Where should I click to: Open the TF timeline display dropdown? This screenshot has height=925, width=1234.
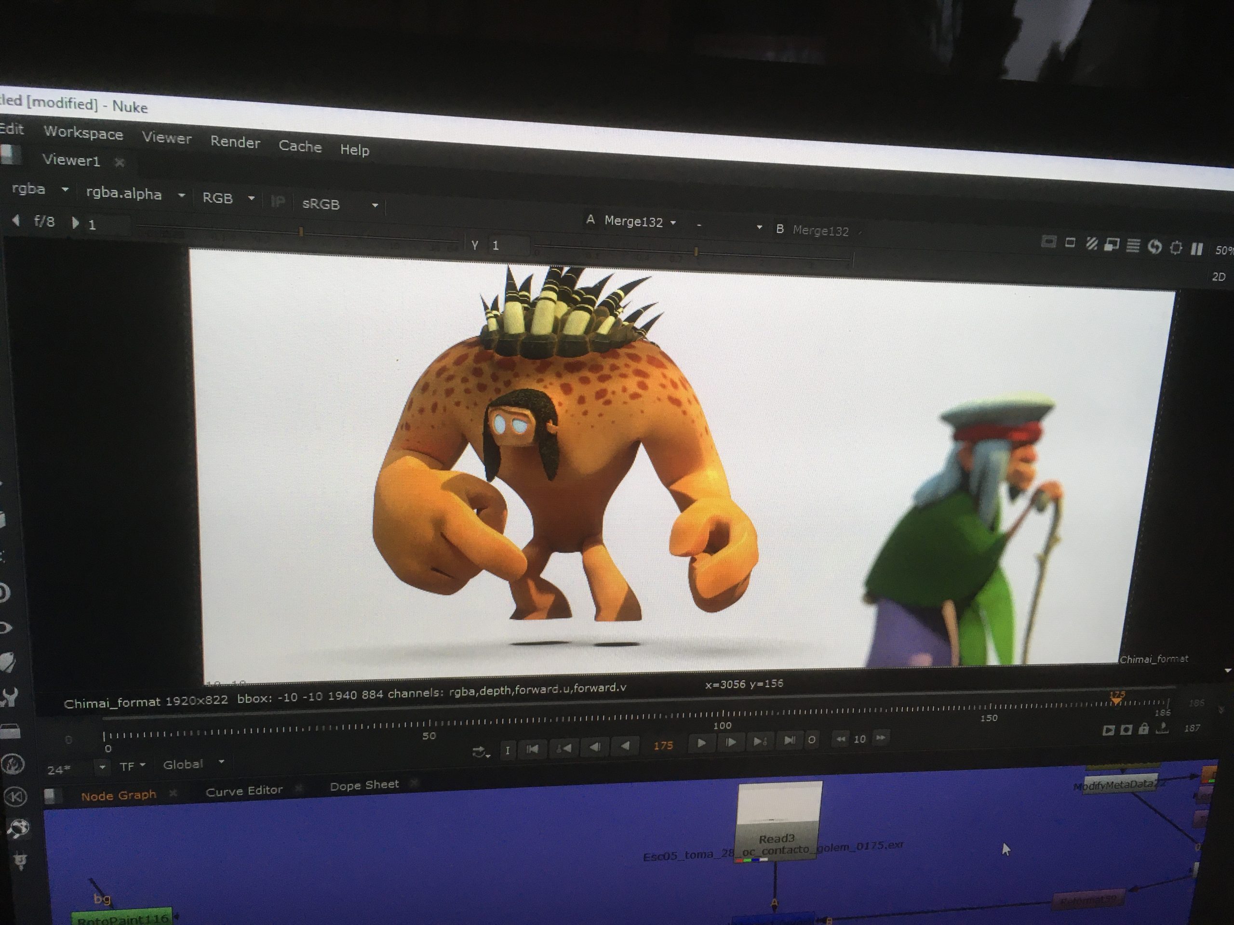click(x=133, y=766)
